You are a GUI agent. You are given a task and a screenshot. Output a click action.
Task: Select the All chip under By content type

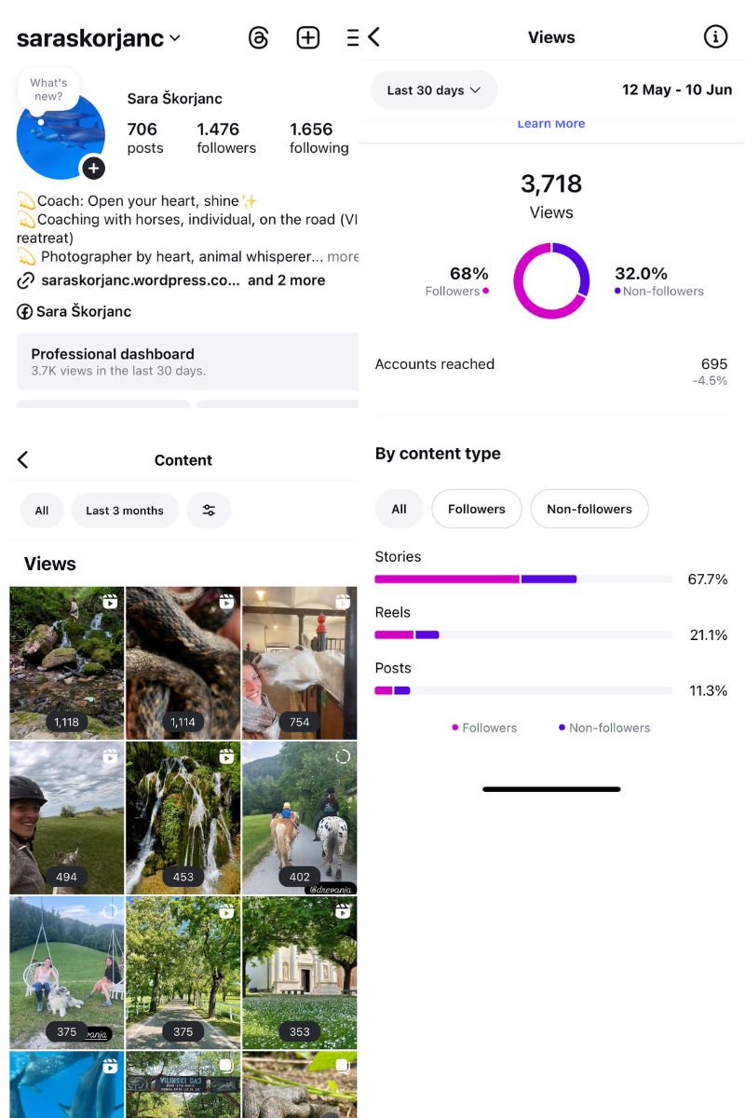click(x=399, y=509)
